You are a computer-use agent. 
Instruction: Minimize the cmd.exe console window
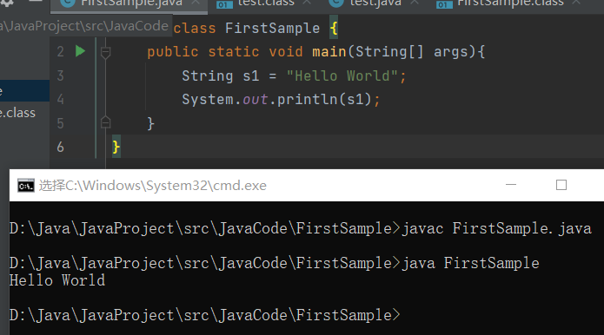[x=511, y=185]
